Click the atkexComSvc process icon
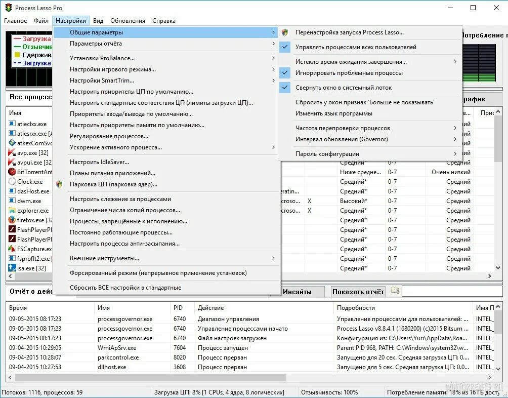The image size is (508, 398). click(12, 143)
